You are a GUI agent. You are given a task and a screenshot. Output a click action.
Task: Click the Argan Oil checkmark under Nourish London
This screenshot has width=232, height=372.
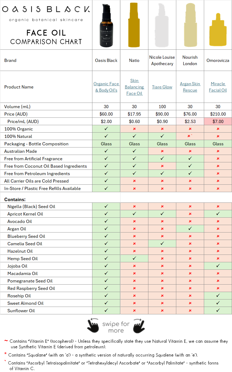[190, 229]
